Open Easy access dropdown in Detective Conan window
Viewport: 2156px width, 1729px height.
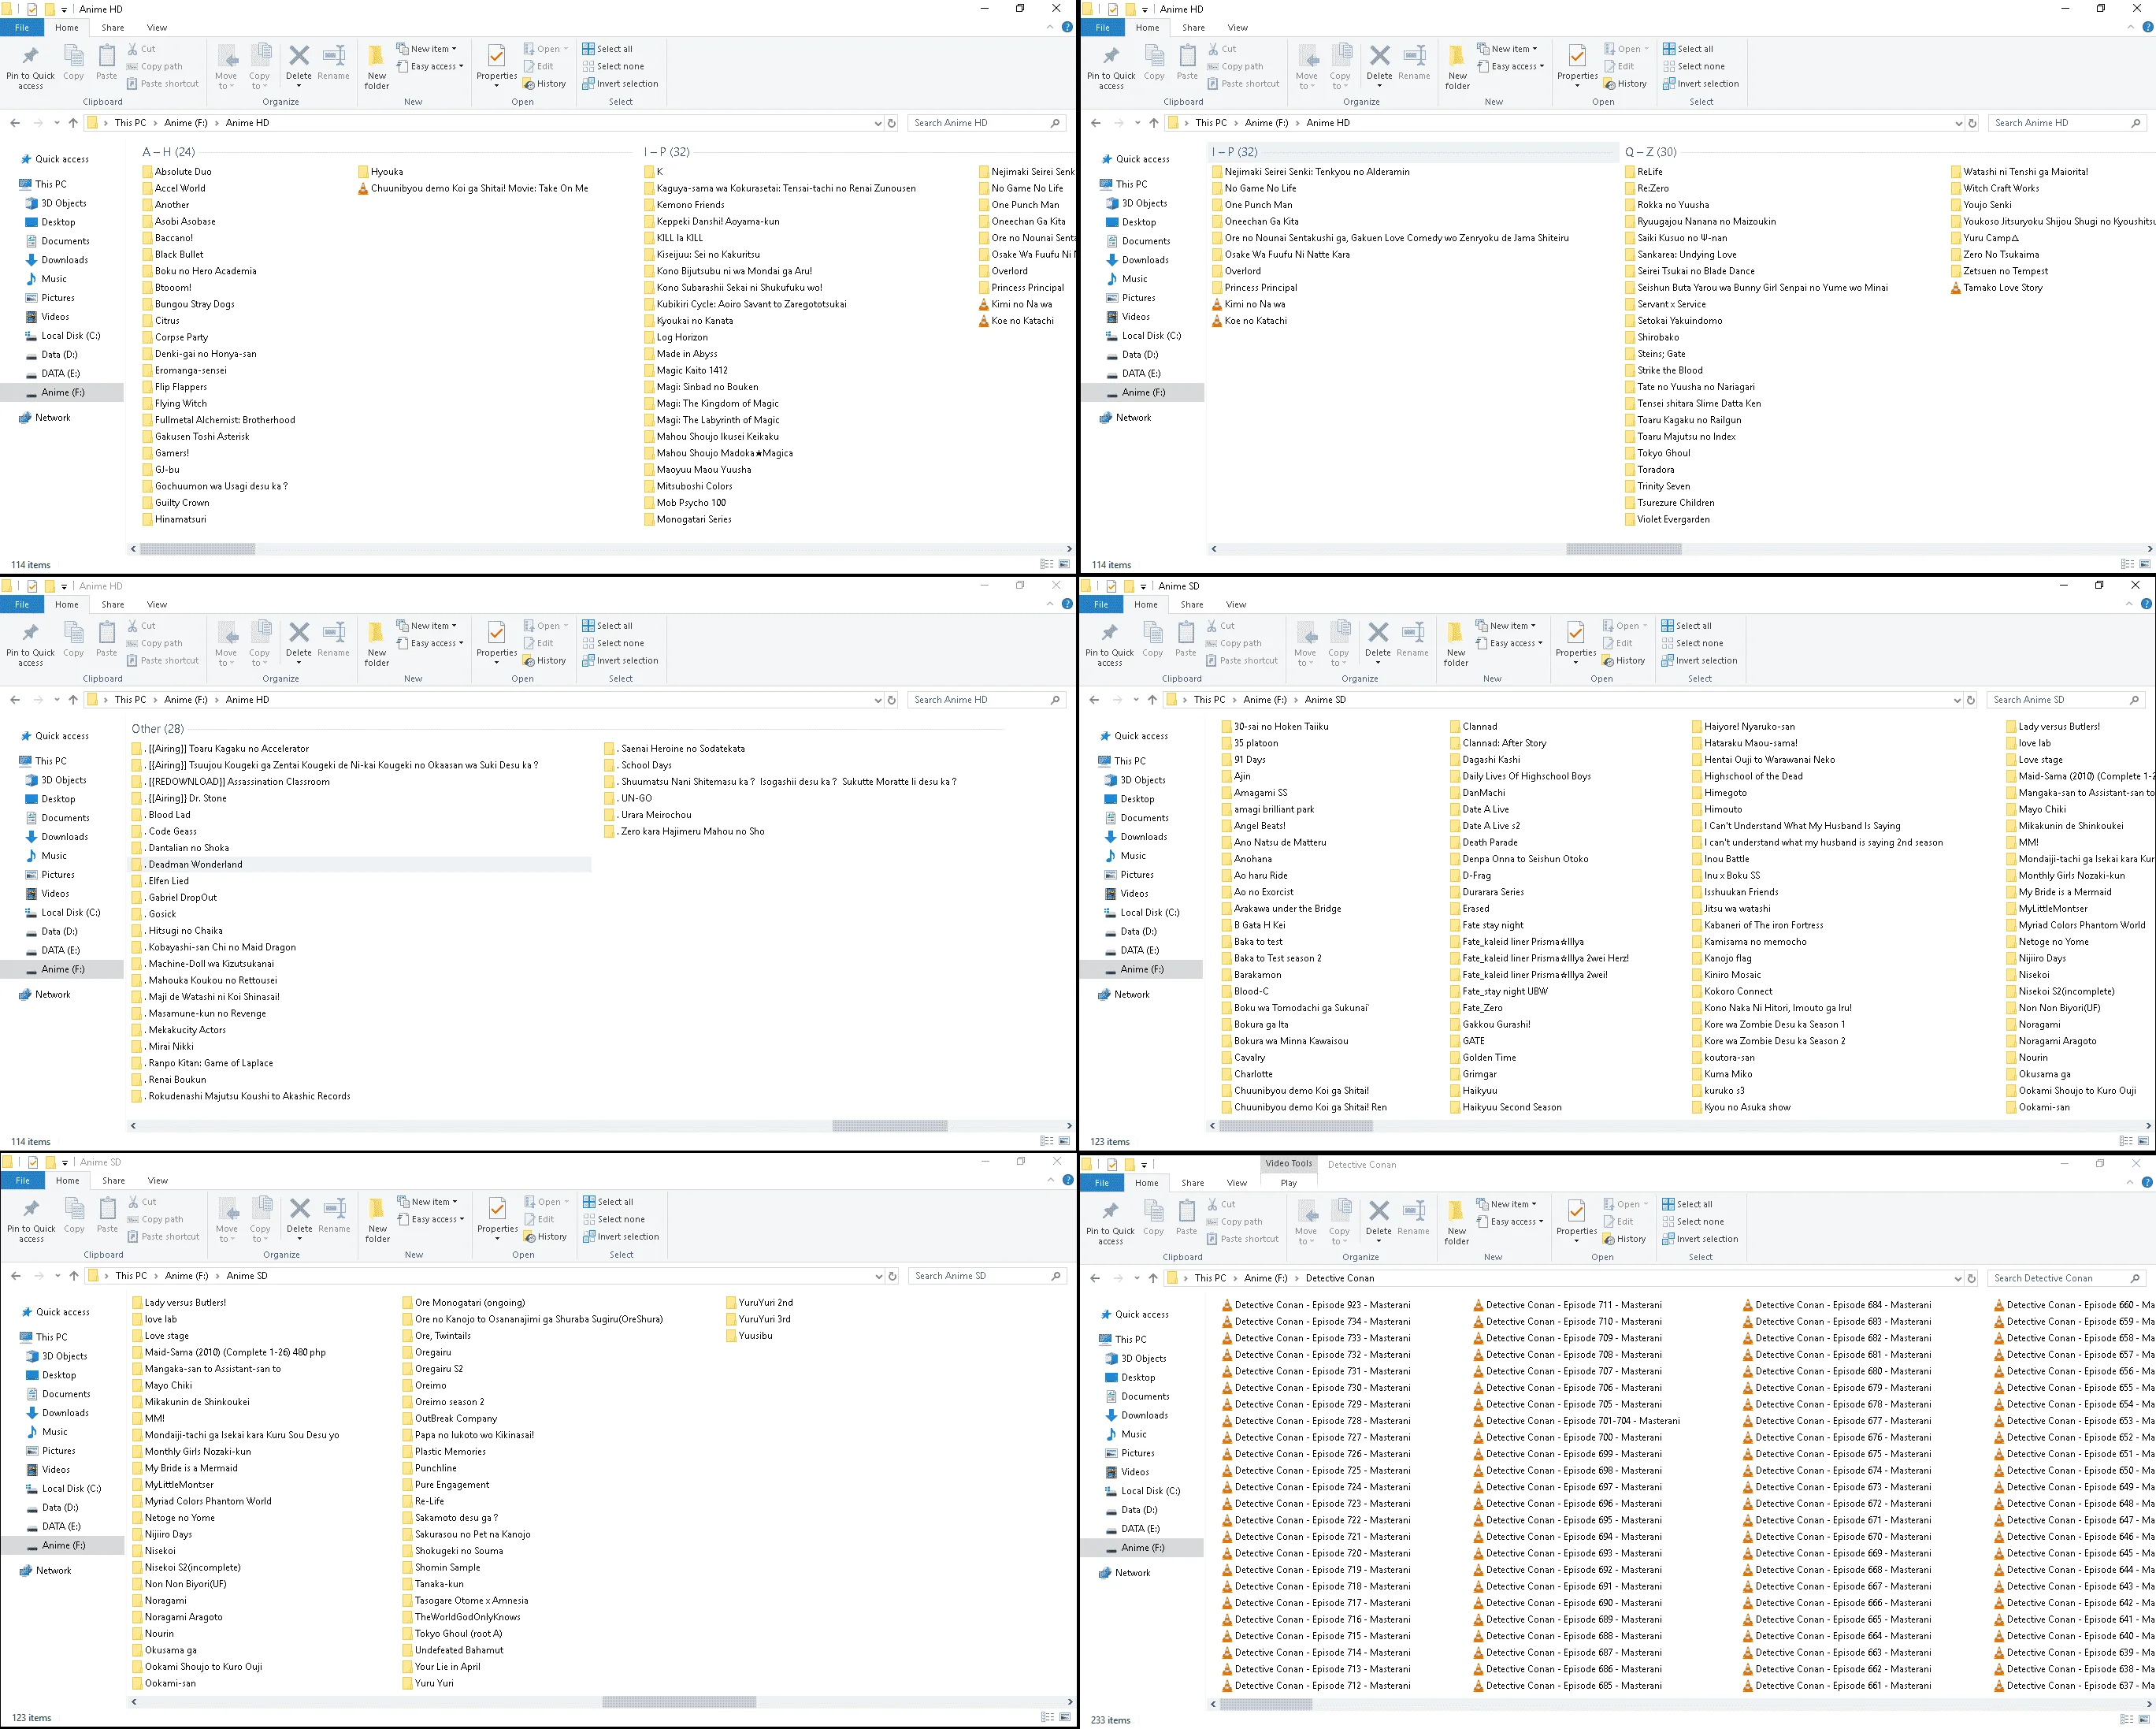1509,1221
